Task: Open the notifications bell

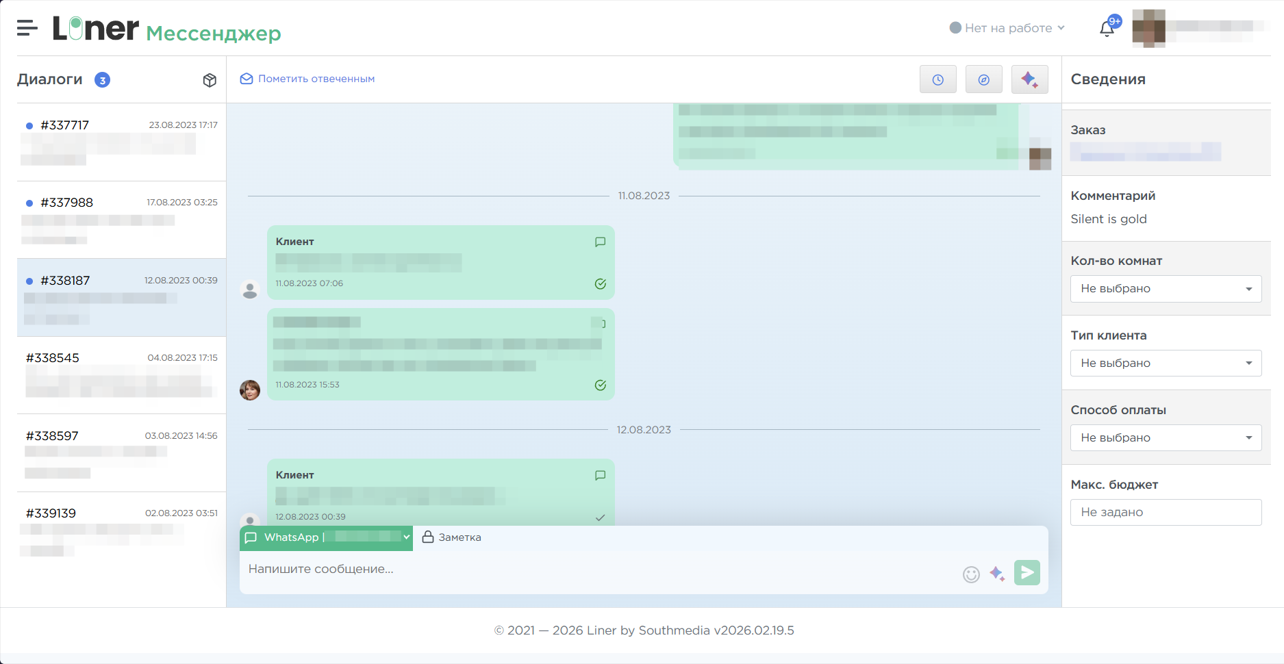Action: point(1107,29)
